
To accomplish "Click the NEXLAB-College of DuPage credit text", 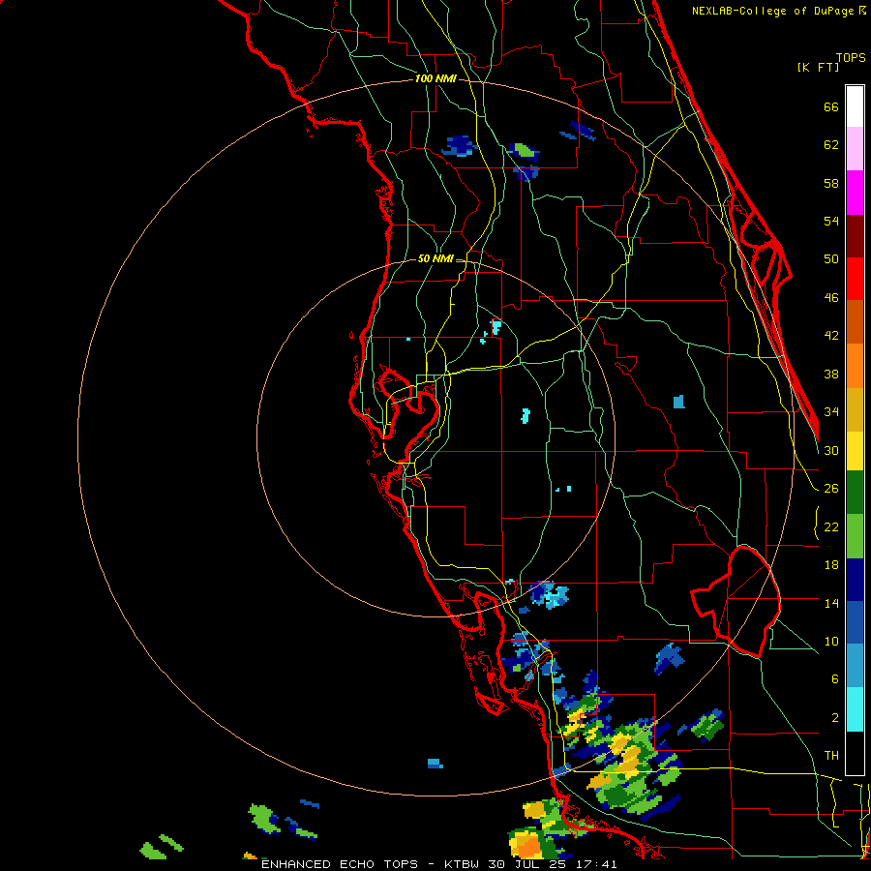I will (778, 11).
